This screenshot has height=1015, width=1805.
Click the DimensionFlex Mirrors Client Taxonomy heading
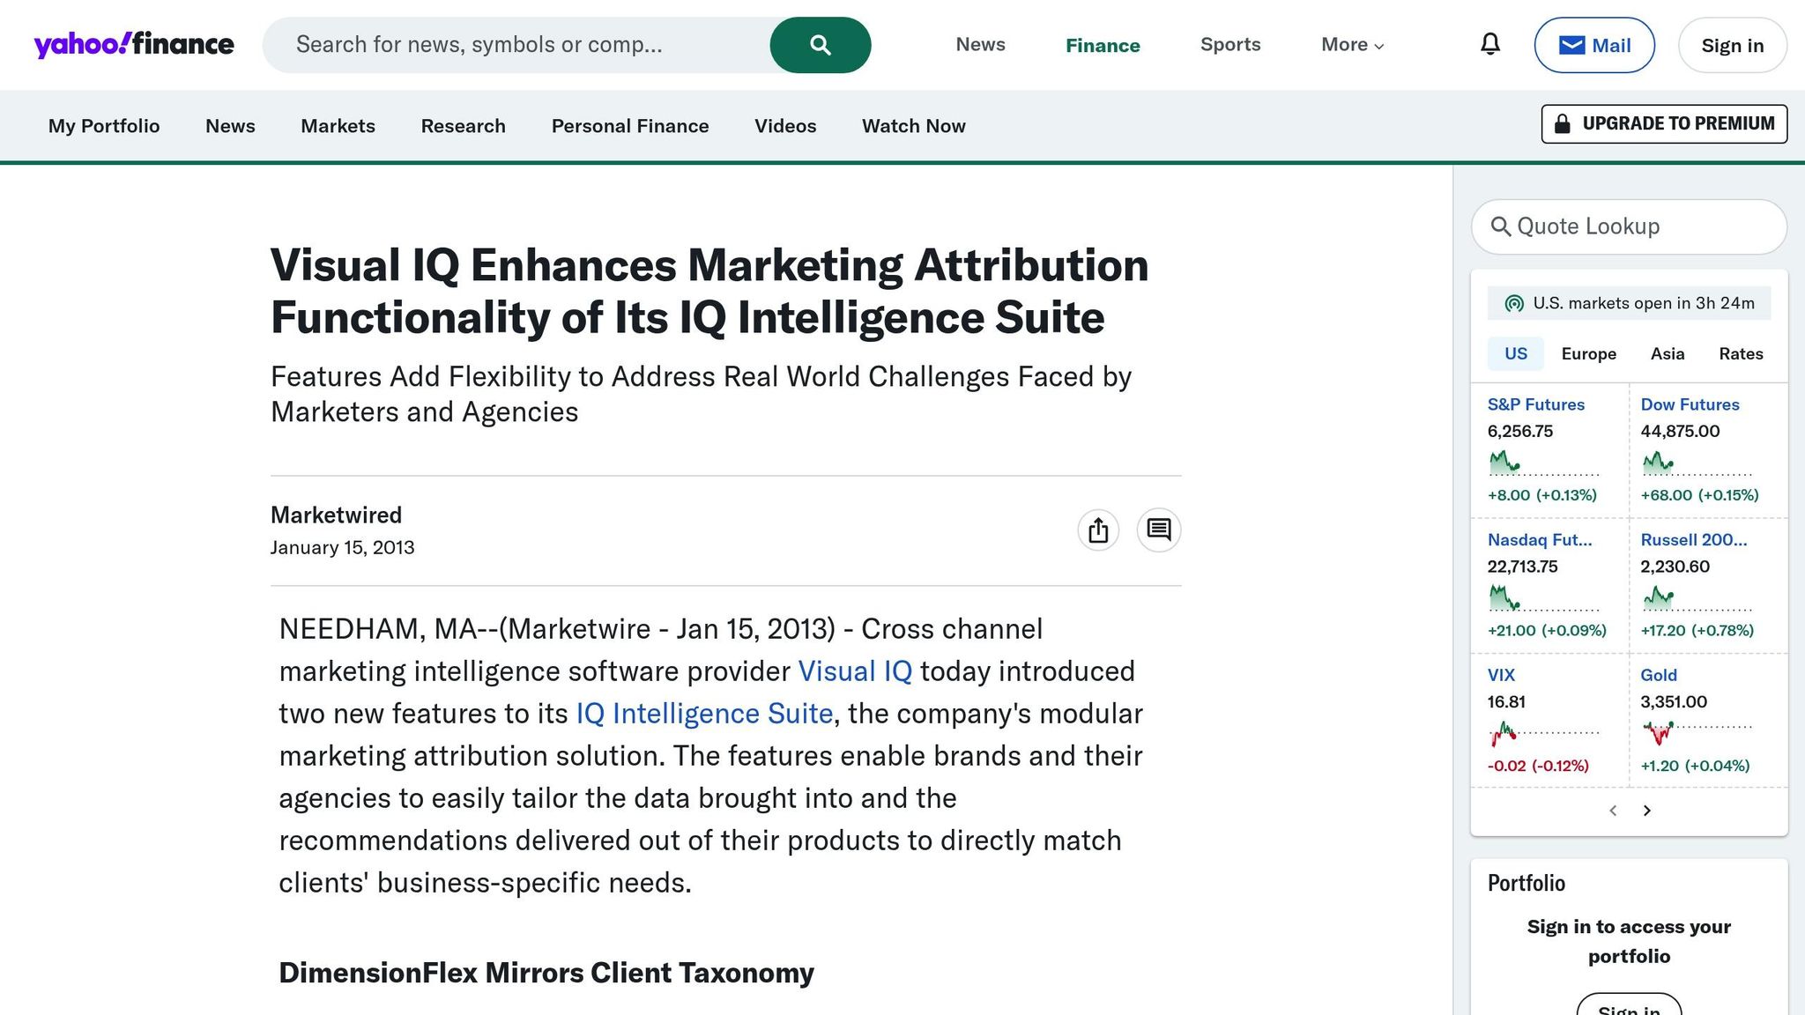546,973
